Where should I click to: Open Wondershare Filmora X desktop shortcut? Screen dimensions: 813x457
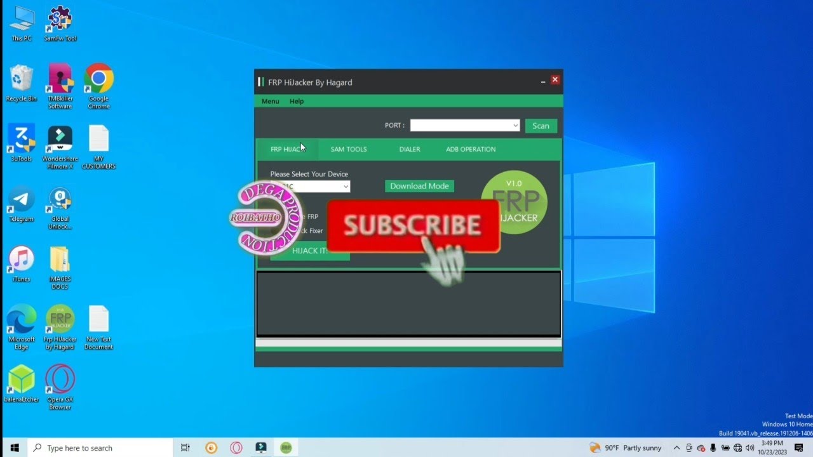pos(60,147)
